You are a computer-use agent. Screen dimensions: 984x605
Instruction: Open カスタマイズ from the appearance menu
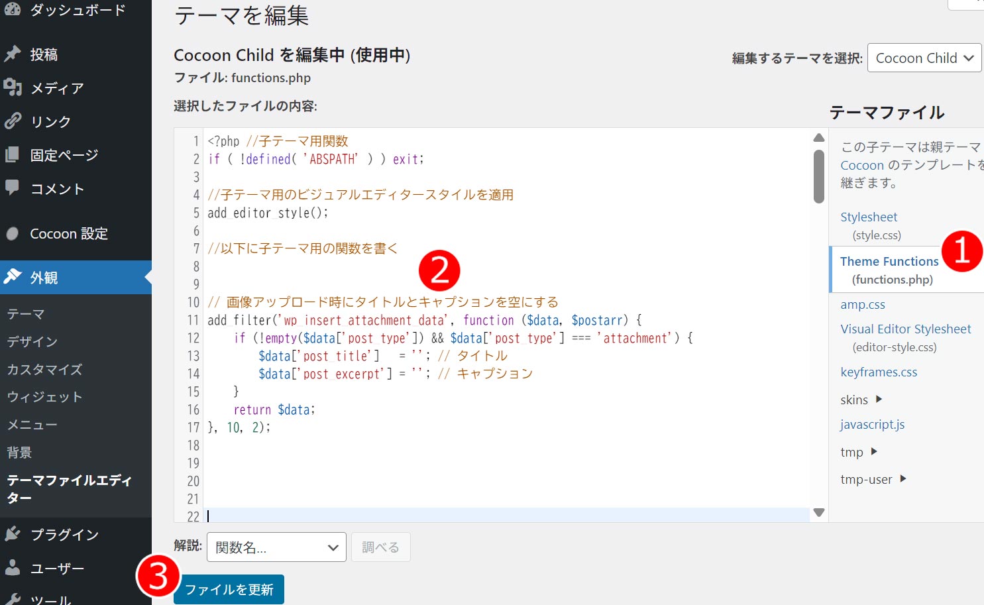point(44,369)
